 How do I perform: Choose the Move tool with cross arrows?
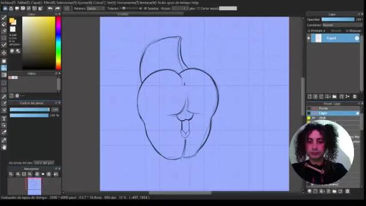tap(4, 53)
